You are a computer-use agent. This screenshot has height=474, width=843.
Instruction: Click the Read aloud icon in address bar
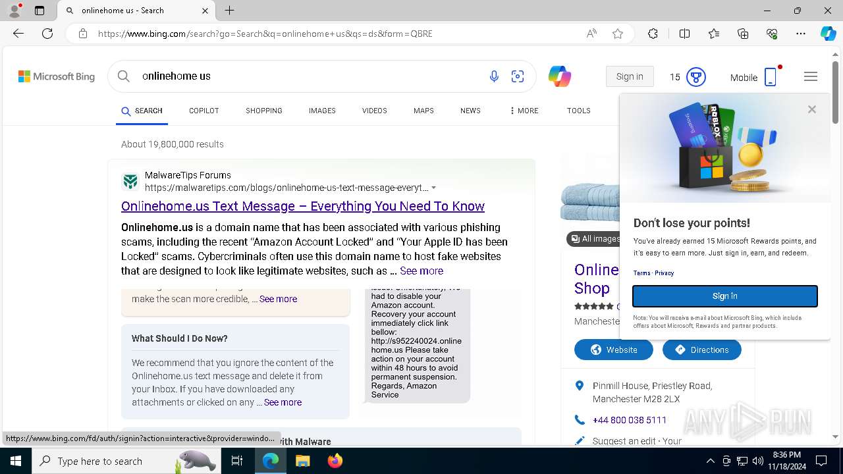point(591,34)
